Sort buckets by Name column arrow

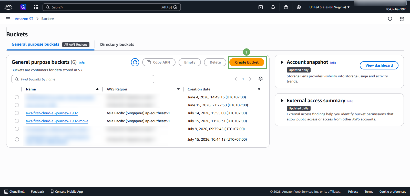coord(97,89)
